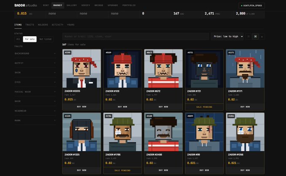
Task: Click the number or trait search field
Action: (x=136, y=36)
